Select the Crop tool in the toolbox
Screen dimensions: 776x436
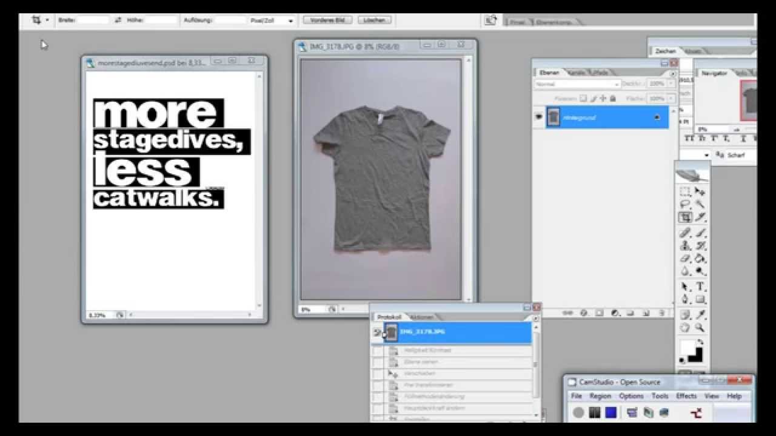click(685, 217)
